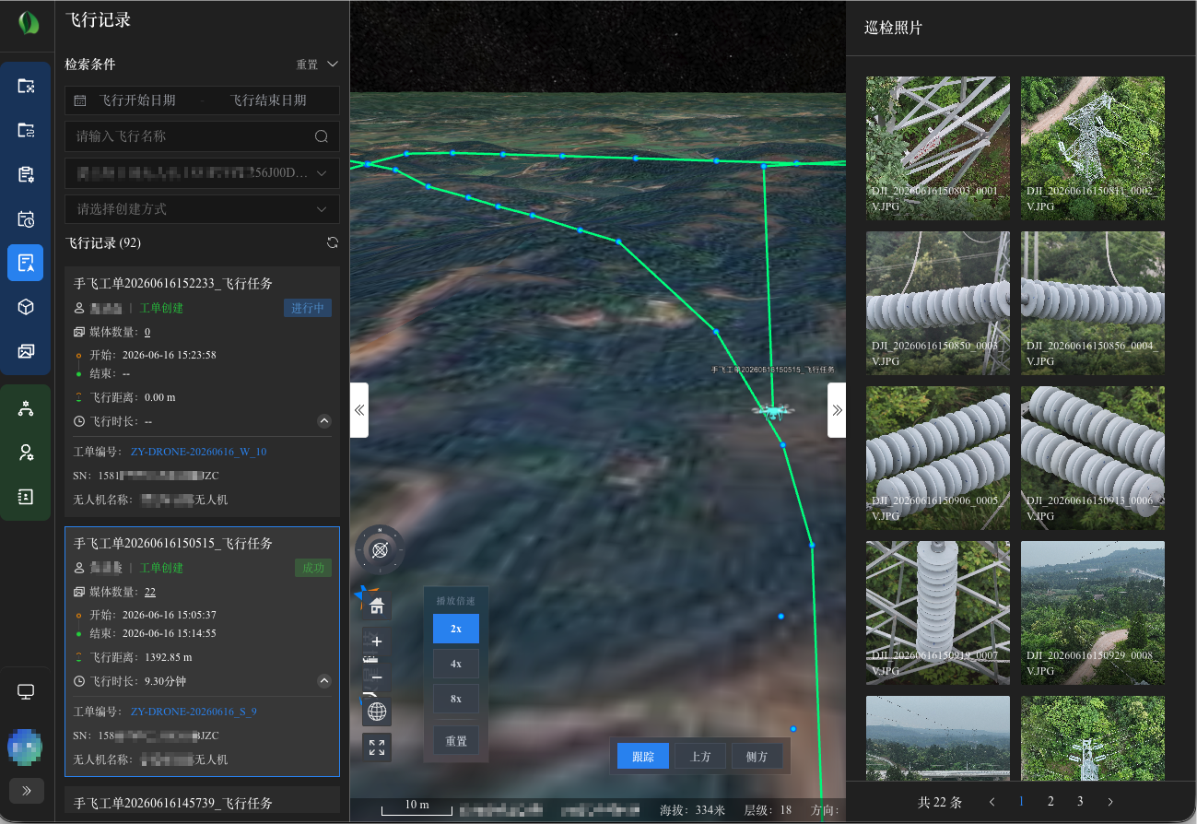This screenshot has width=1197, height=824.
Task: Go to next photo page arrow
Action: (1110, 802)
